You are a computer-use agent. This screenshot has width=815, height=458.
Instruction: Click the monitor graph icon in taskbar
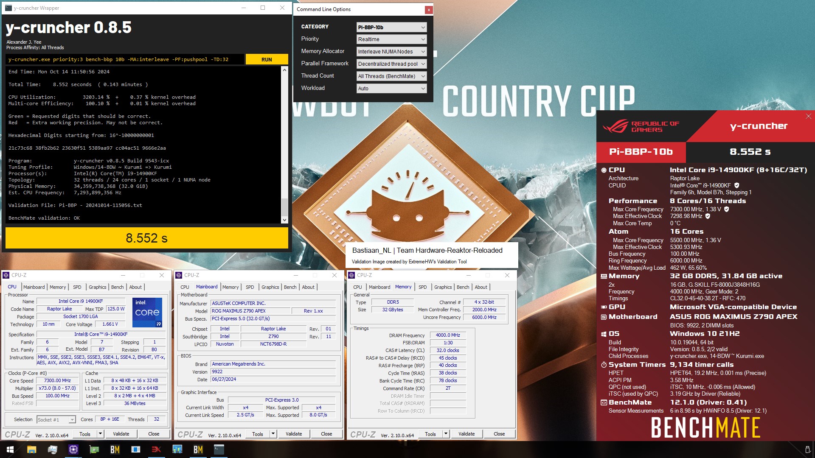(x=52, y=450)
